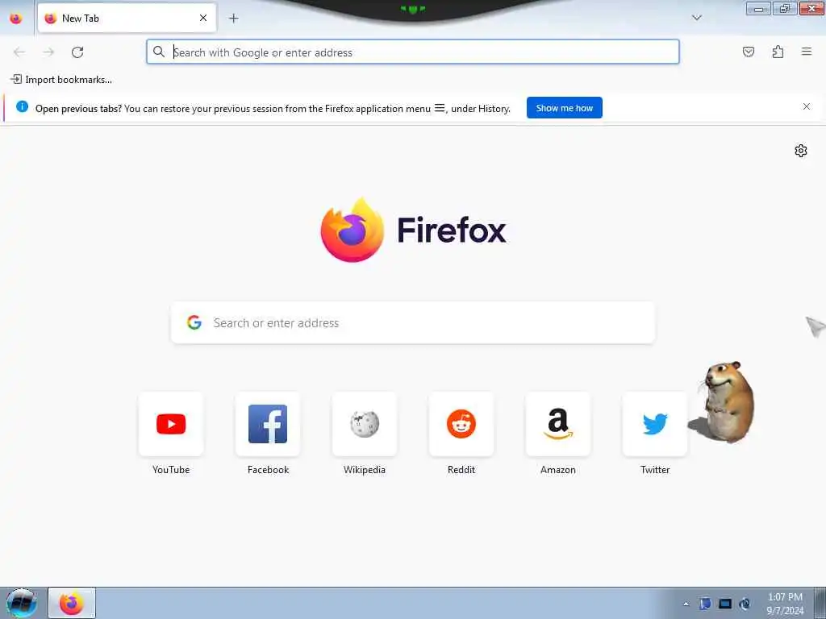Reload the current page

click(x=77, y=52)
